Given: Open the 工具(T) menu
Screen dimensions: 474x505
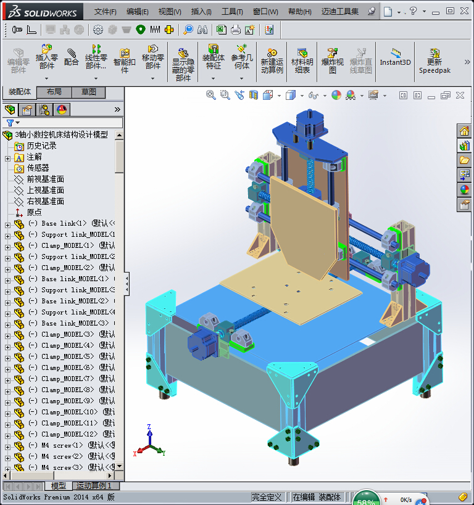Looking at the screenshot, I should point(232,12).
